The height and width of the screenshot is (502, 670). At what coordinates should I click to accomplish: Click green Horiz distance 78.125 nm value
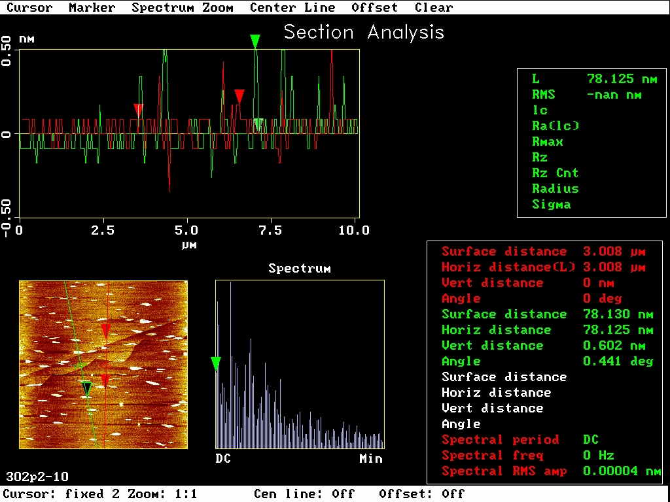[x=618, y=330]
